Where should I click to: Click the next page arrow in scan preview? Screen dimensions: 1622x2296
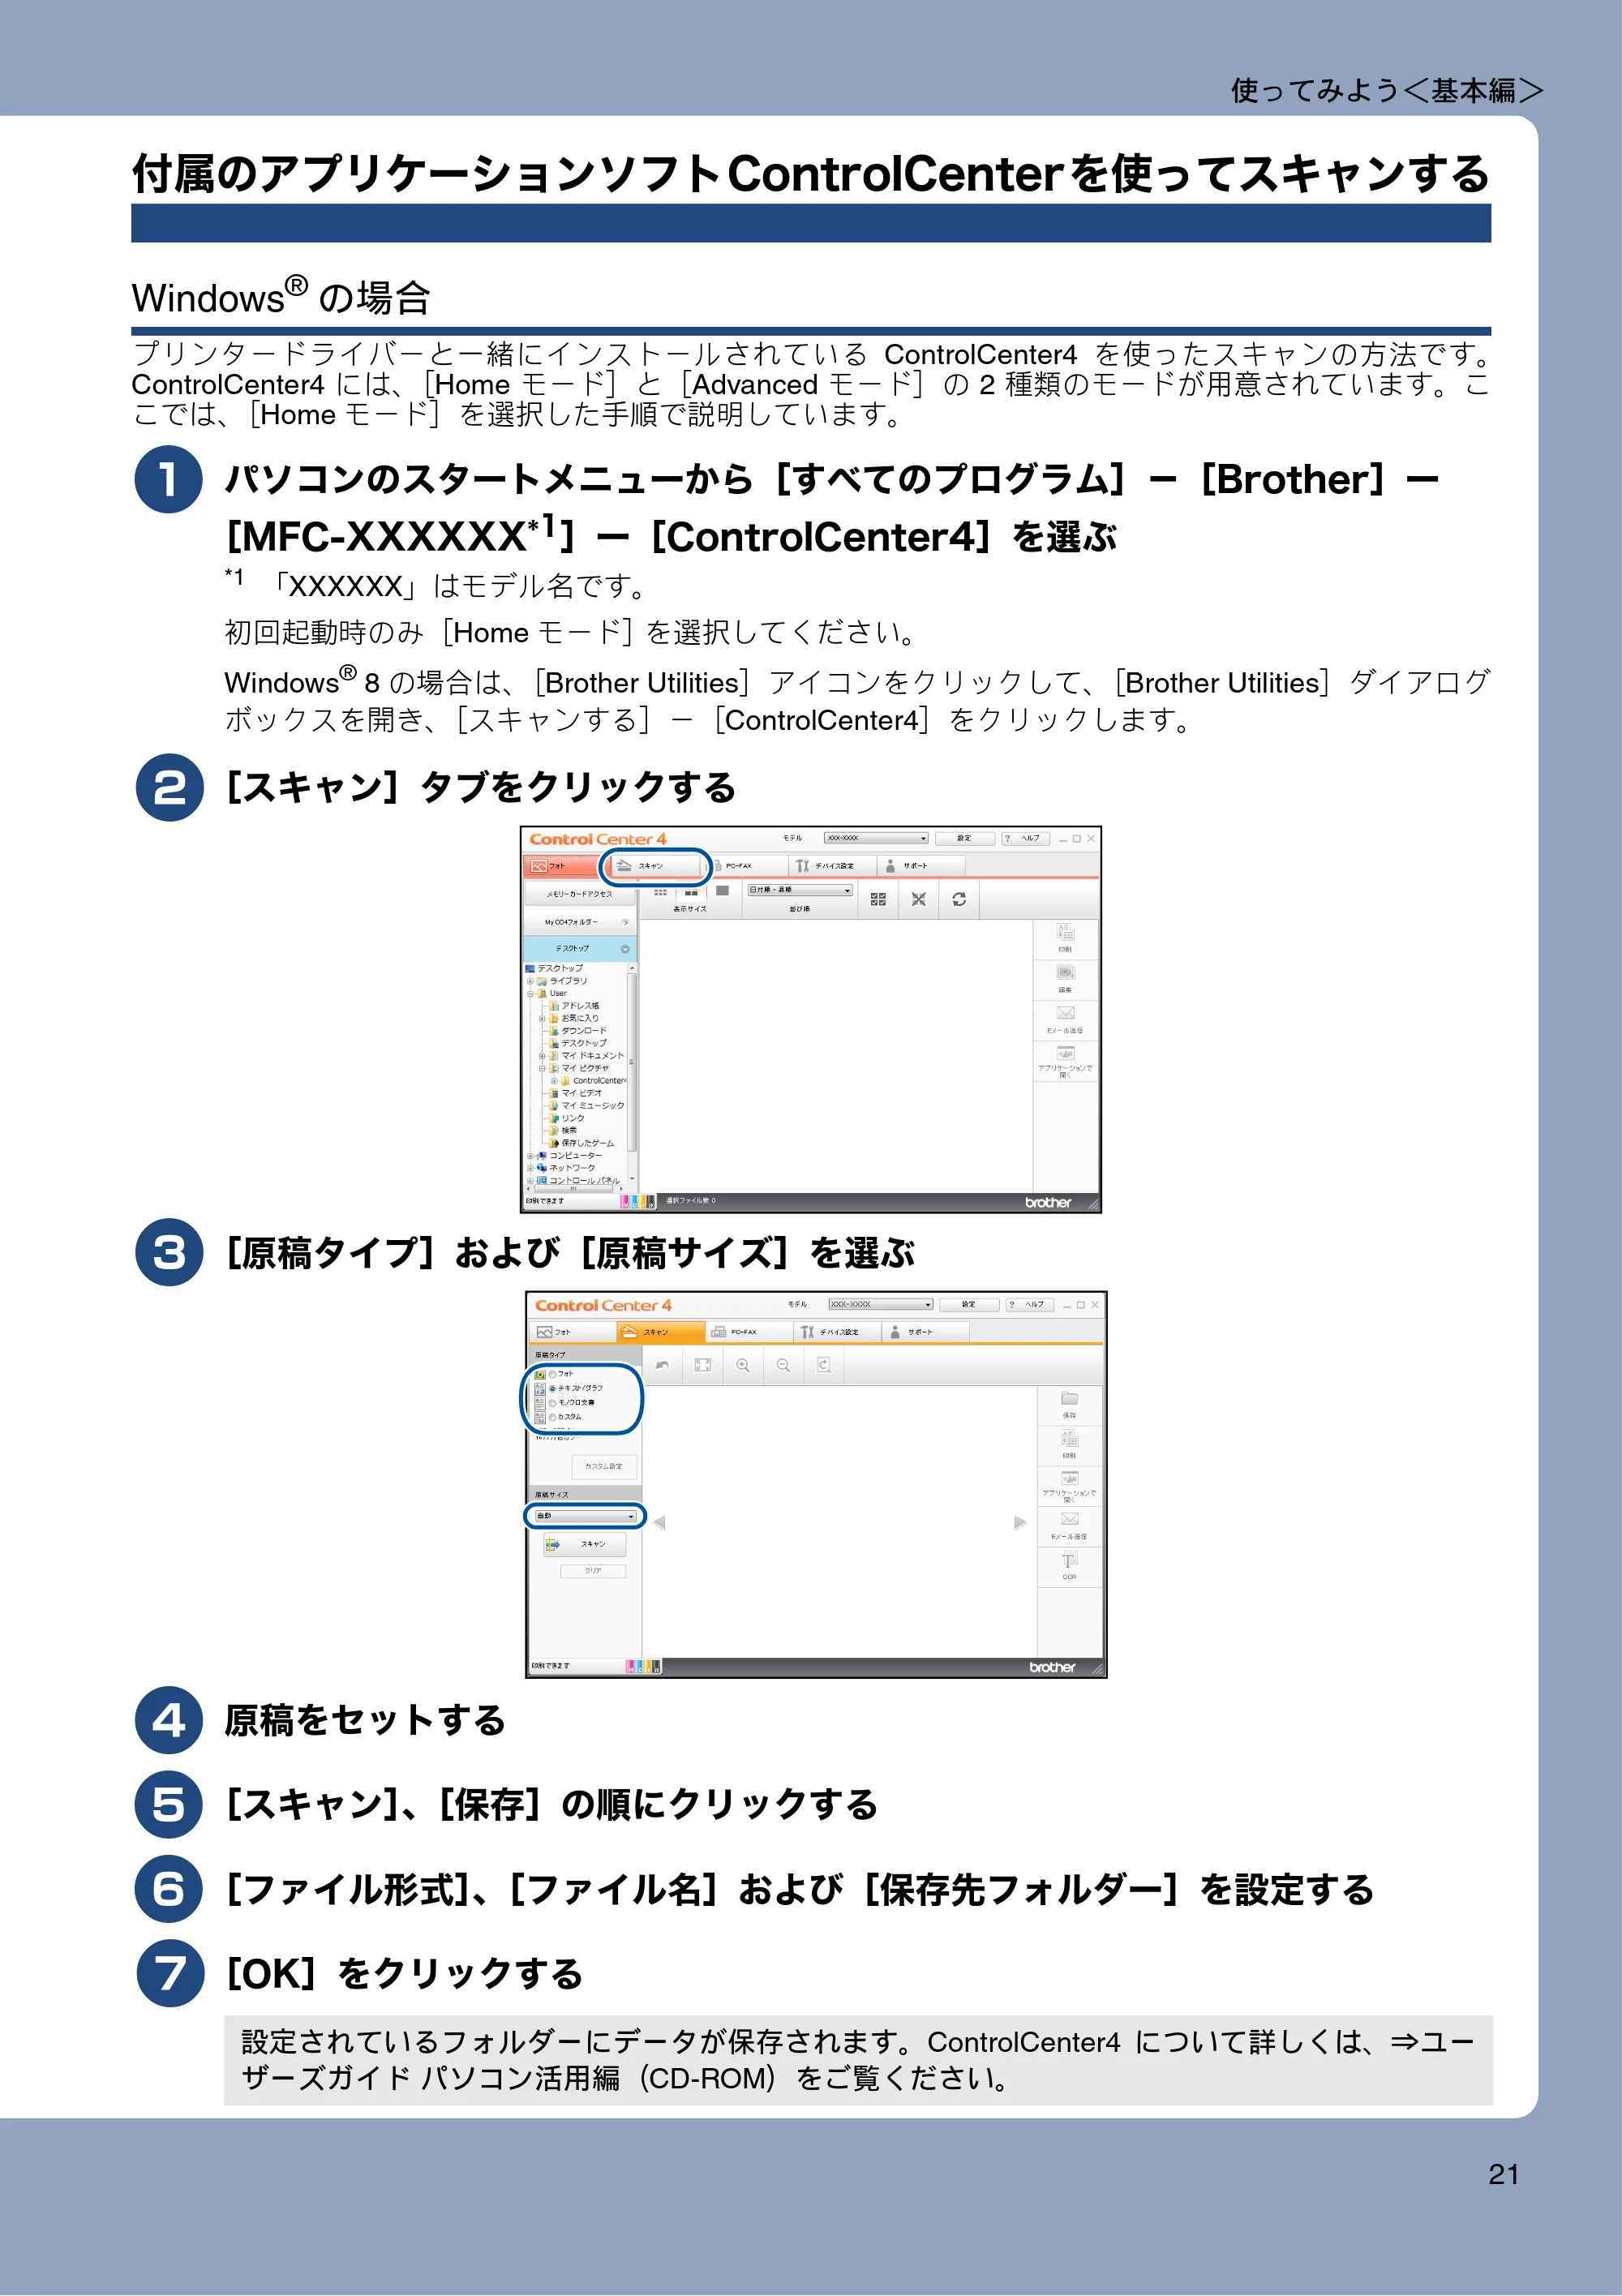point(1020,1522)
